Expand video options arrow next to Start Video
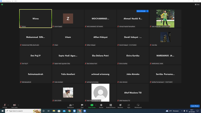 18,105
